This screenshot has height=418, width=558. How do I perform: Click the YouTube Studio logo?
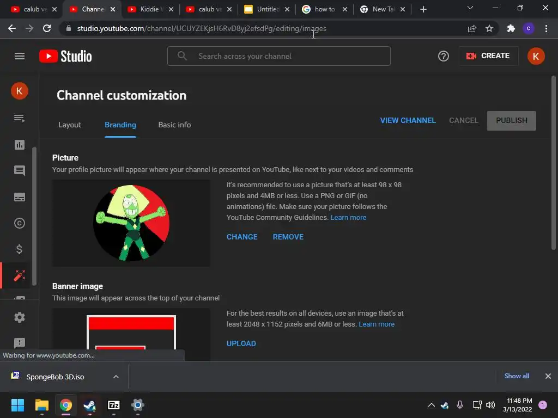pyautogui.click(x=65, y=56)
